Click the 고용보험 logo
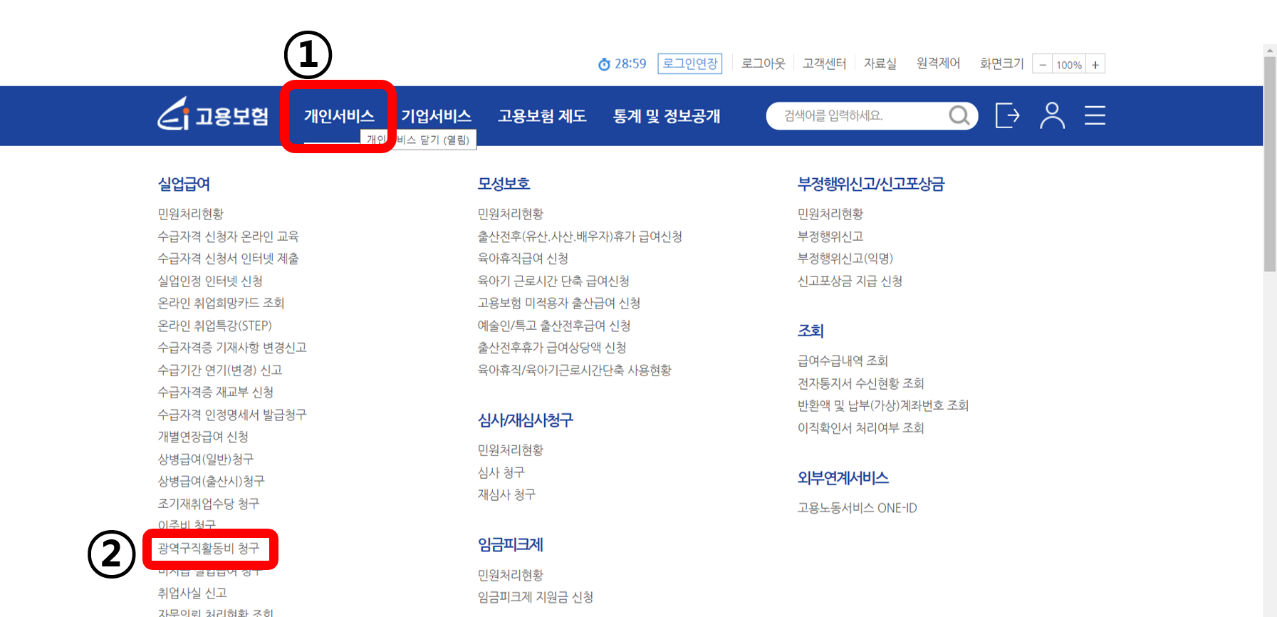 [x=213, y=114]
